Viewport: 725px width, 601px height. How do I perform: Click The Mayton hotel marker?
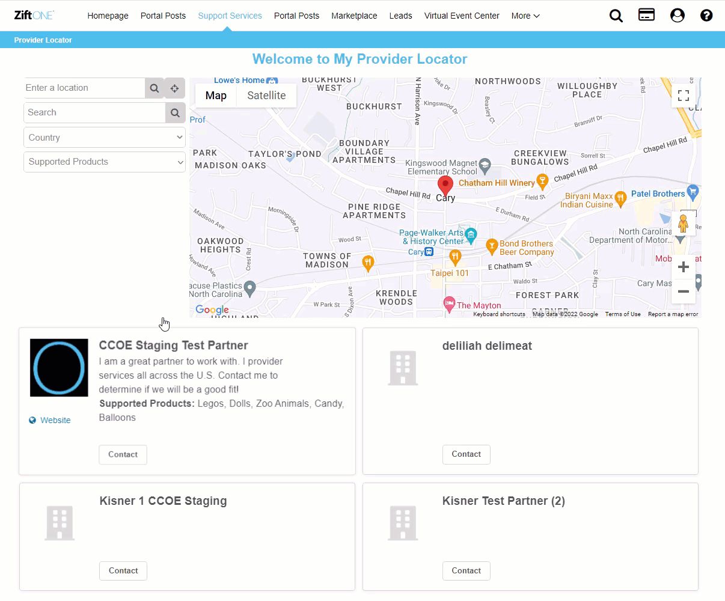[x=449, y=304]
